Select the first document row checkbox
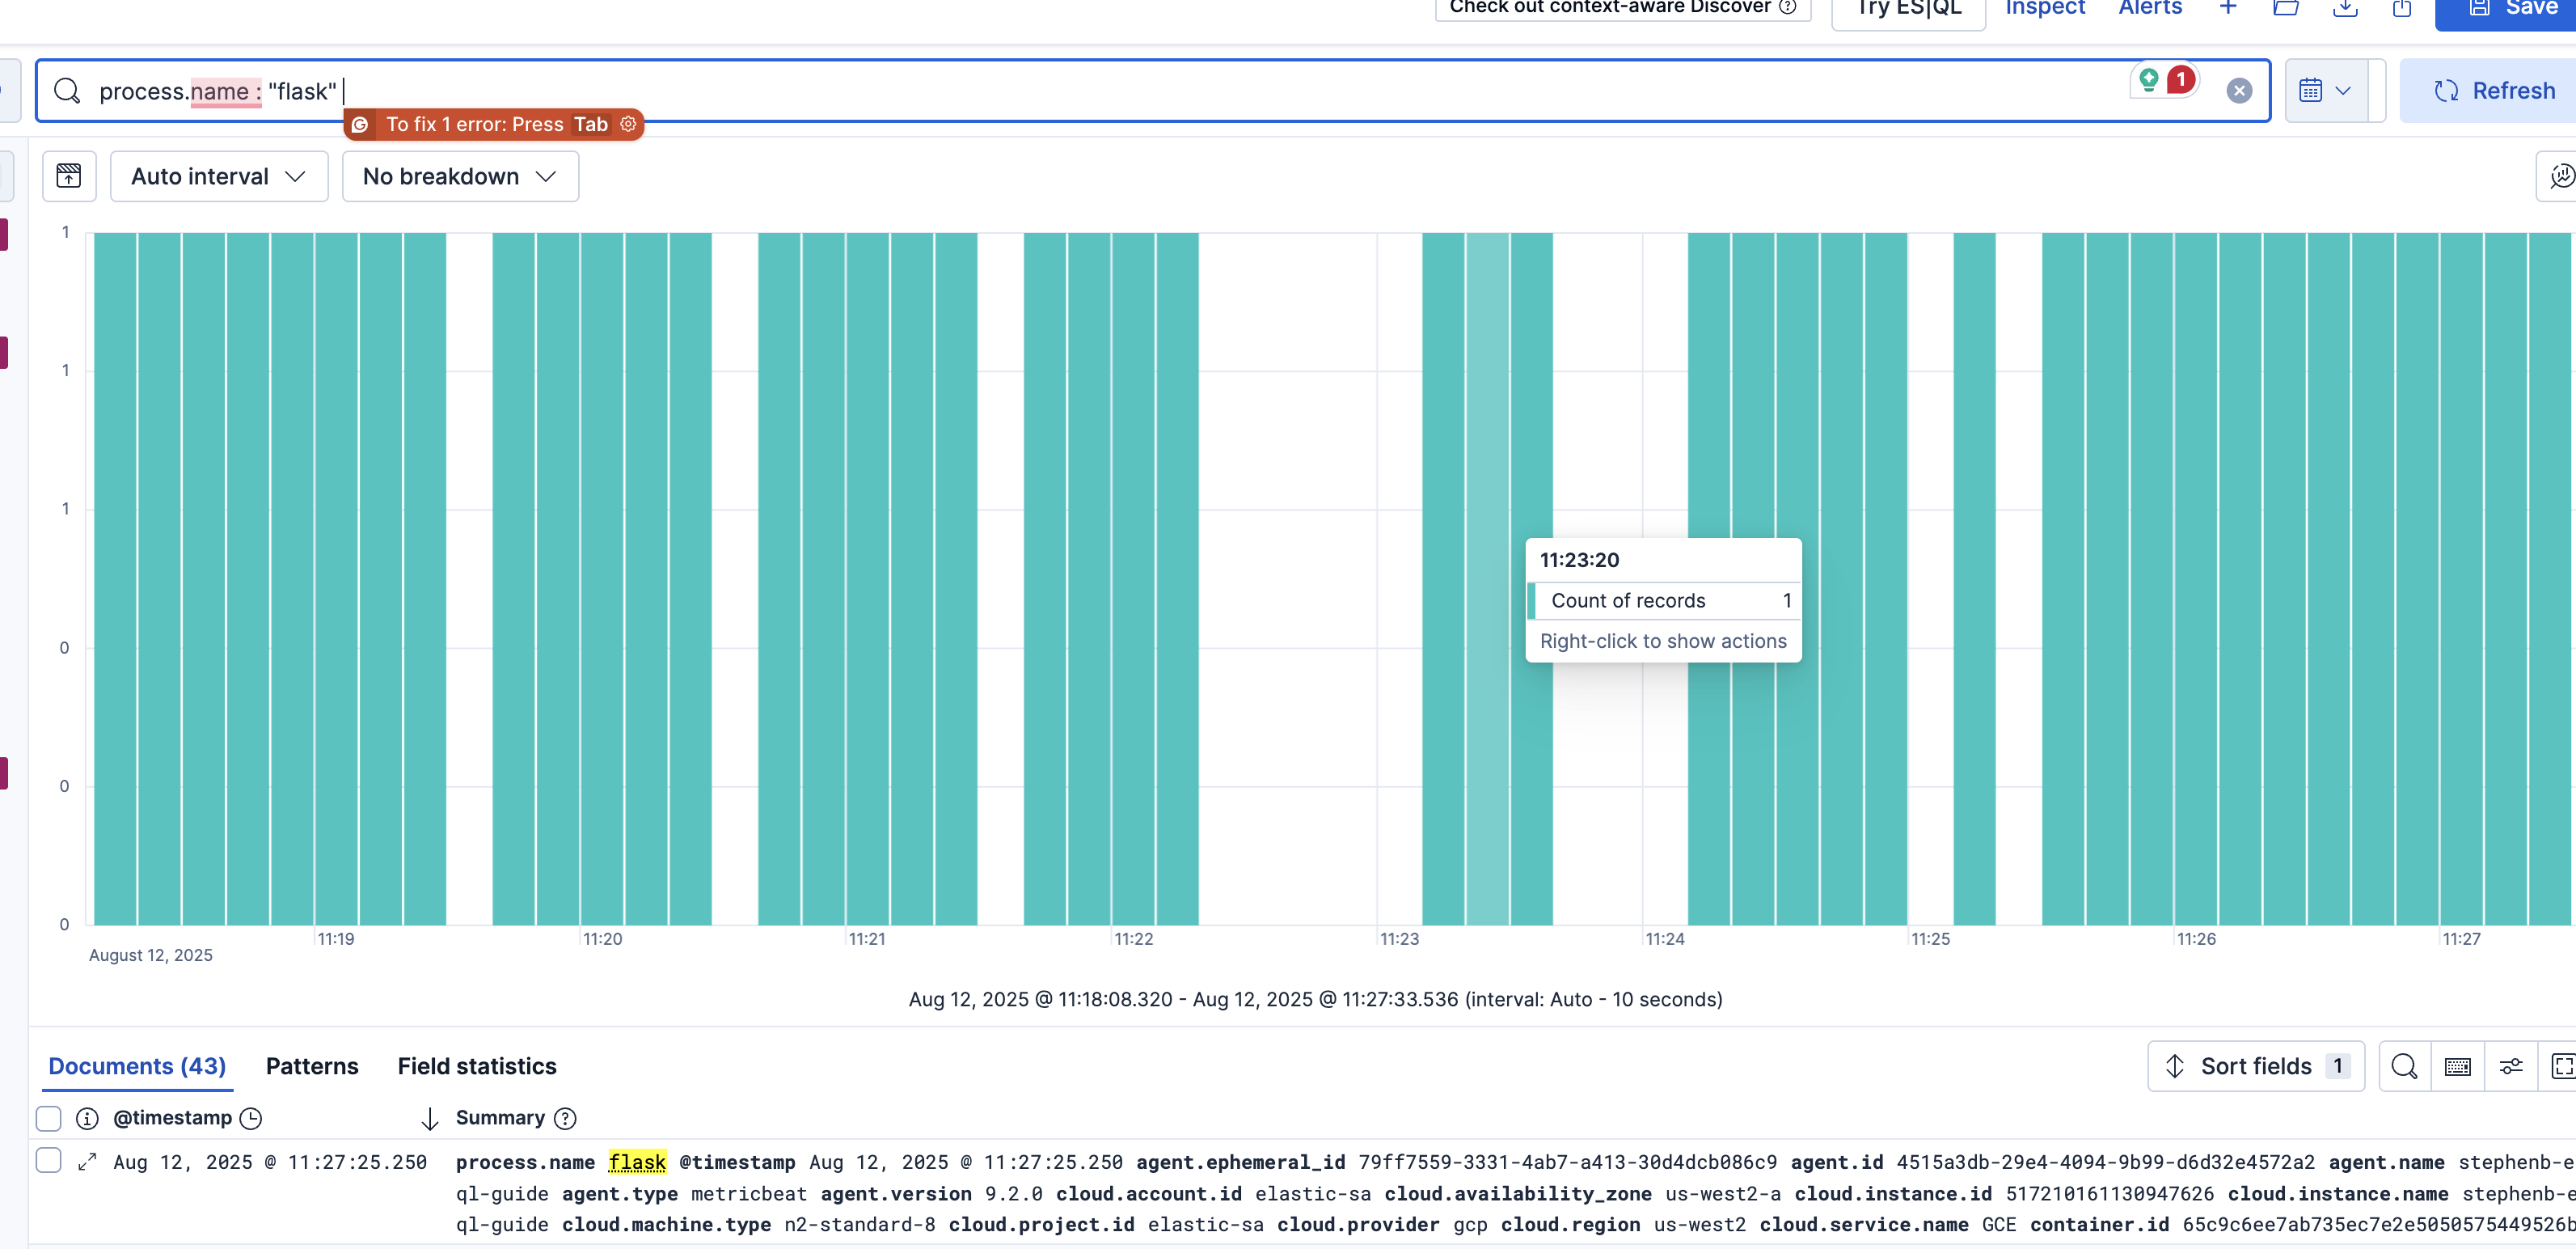 [x=48, y=1160]
